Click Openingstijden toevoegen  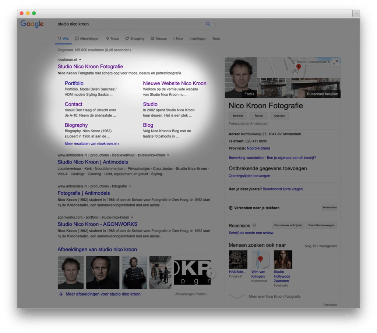[249, 176]
